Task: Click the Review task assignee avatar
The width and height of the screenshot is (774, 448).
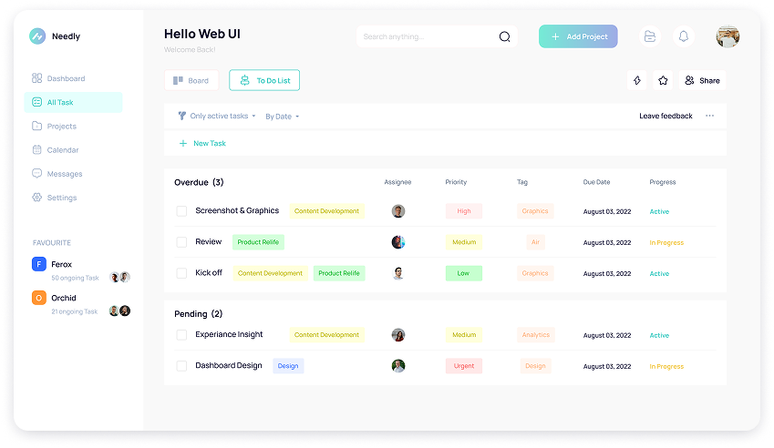Action: tap(398, 242)
